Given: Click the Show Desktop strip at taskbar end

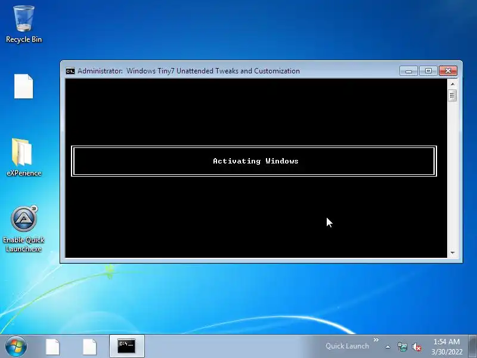Looking at the screenshot, I should (x=472, y=346).
